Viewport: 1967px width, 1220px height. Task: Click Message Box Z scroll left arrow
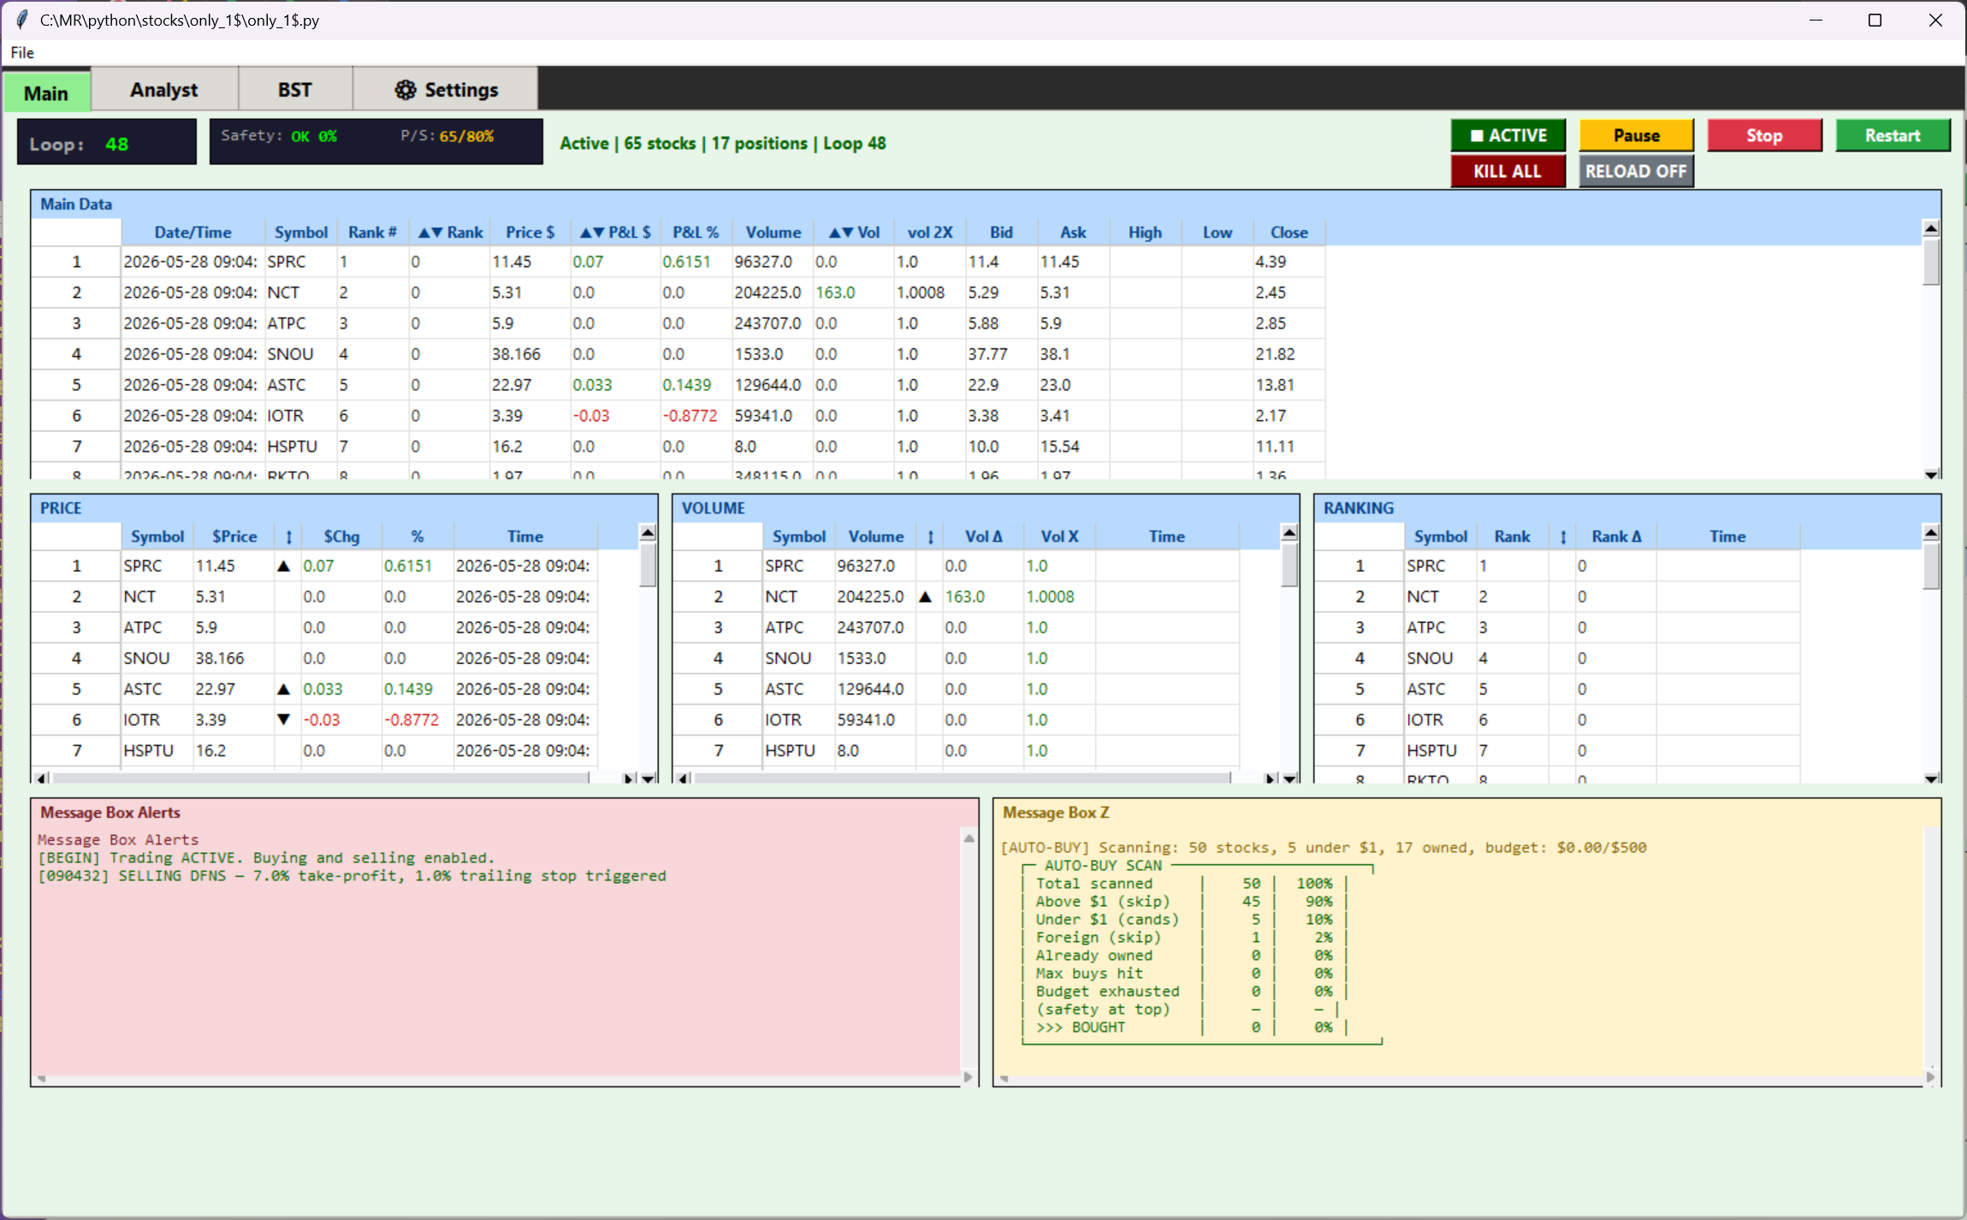tap(1004, 1078)
